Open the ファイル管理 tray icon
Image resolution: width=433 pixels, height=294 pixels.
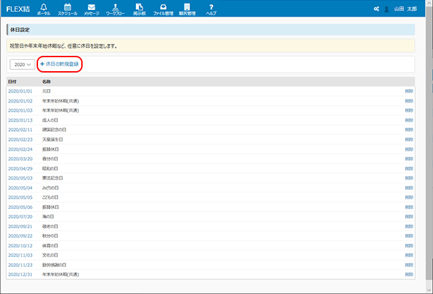163,9
